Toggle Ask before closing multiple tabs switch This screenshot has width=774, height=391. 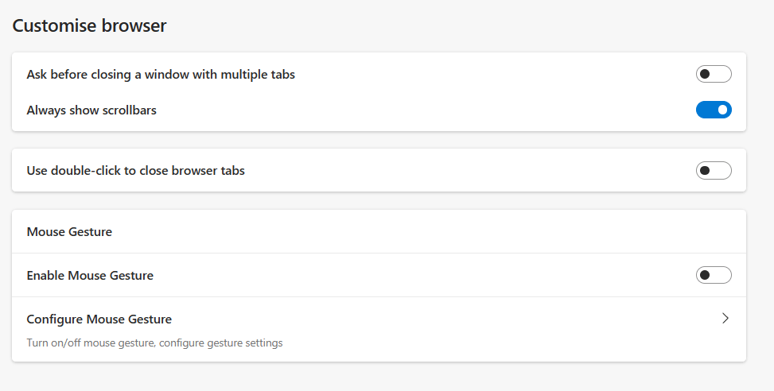click(x=714, y=74)
